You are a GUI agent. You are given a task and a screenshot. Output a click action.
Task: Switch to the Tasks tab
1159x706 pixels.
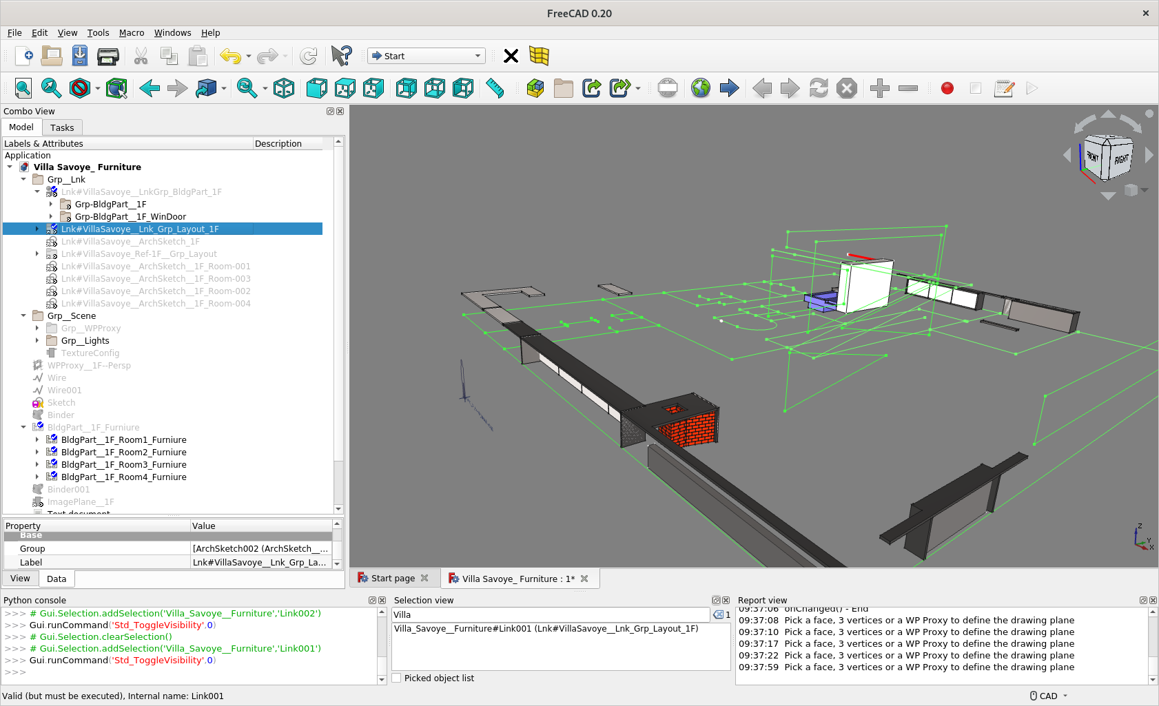62,127
